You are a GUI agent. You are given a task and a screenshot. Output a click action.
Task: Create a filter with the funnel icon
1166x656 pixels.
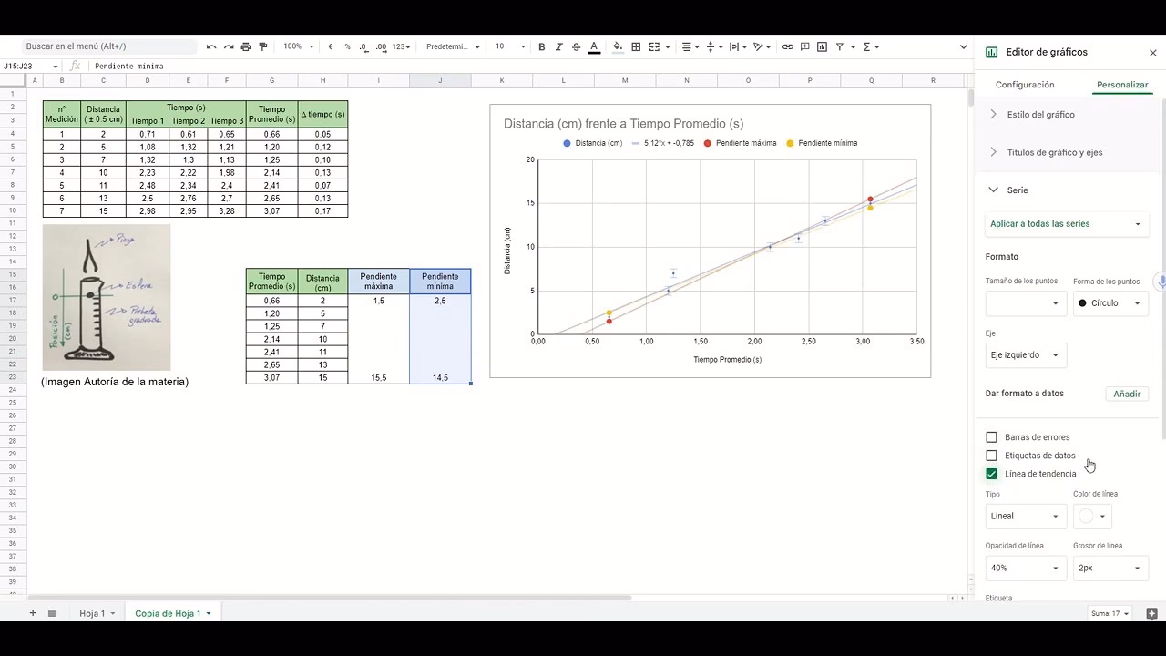(x=839, y=46)
